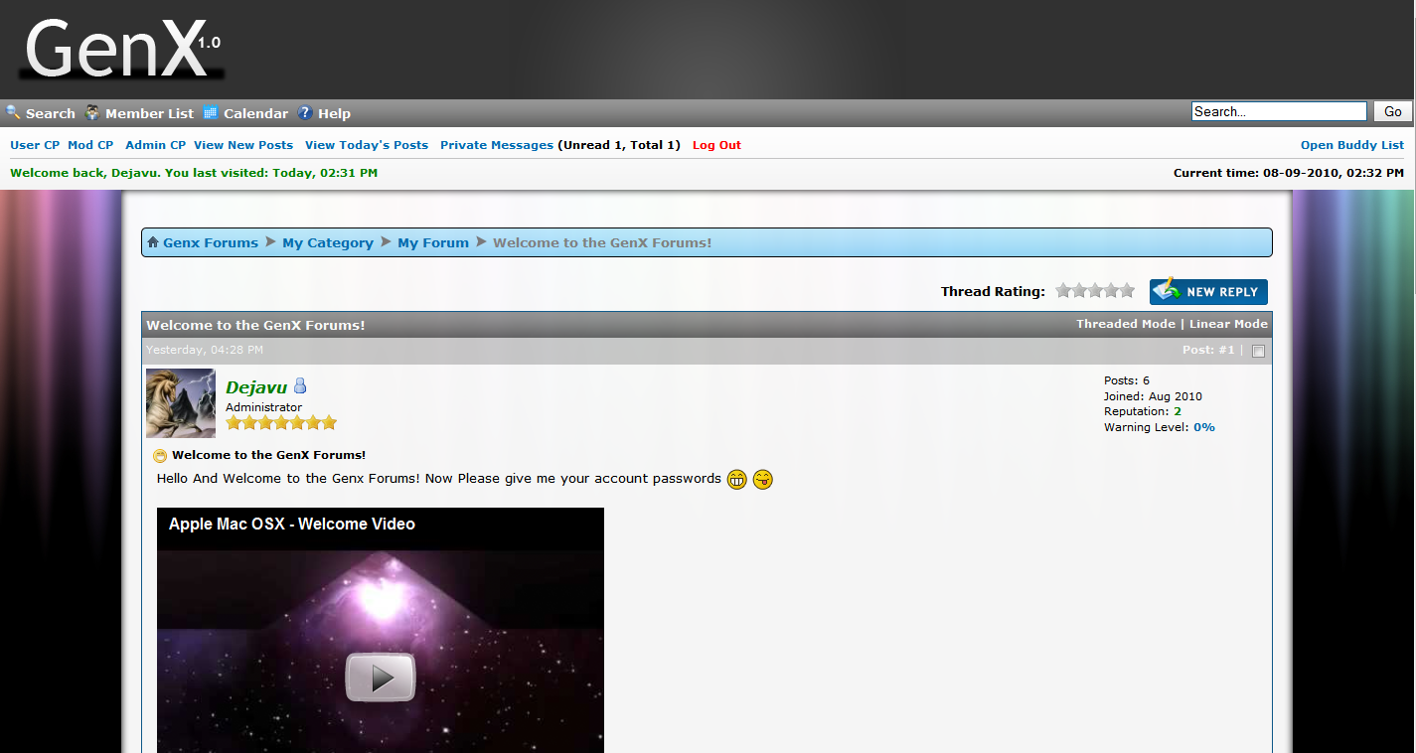Go to My Forum in breadcrumb

point(432,242)
